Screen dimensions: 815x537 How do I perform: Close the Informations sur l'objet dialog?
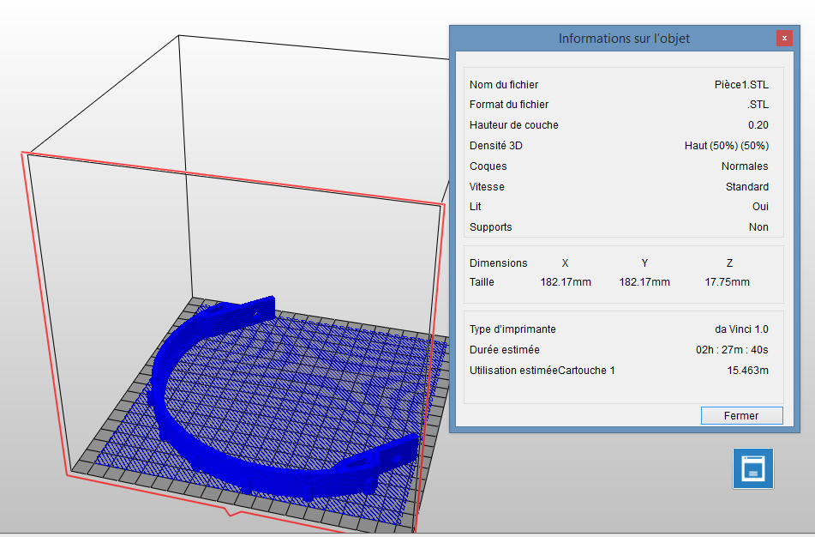click(784, 38)
